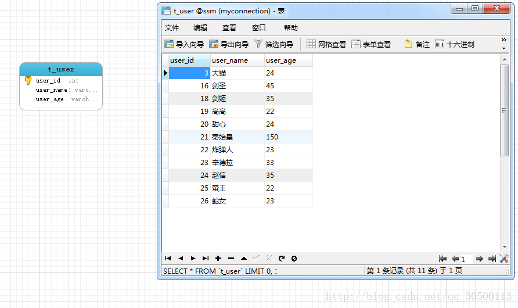Screen dimensions: 518x308
Task: Jump to first page icon
Action: tap(443, 259)
